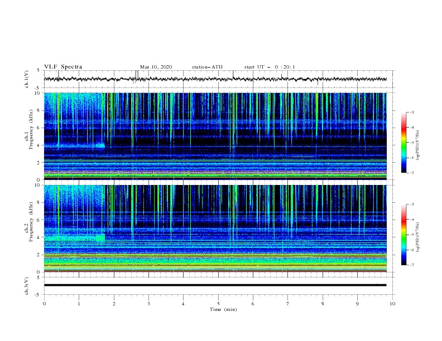442x341 pixels.
Task: Click the time axis tick label "6"
Action: (253, 304)
